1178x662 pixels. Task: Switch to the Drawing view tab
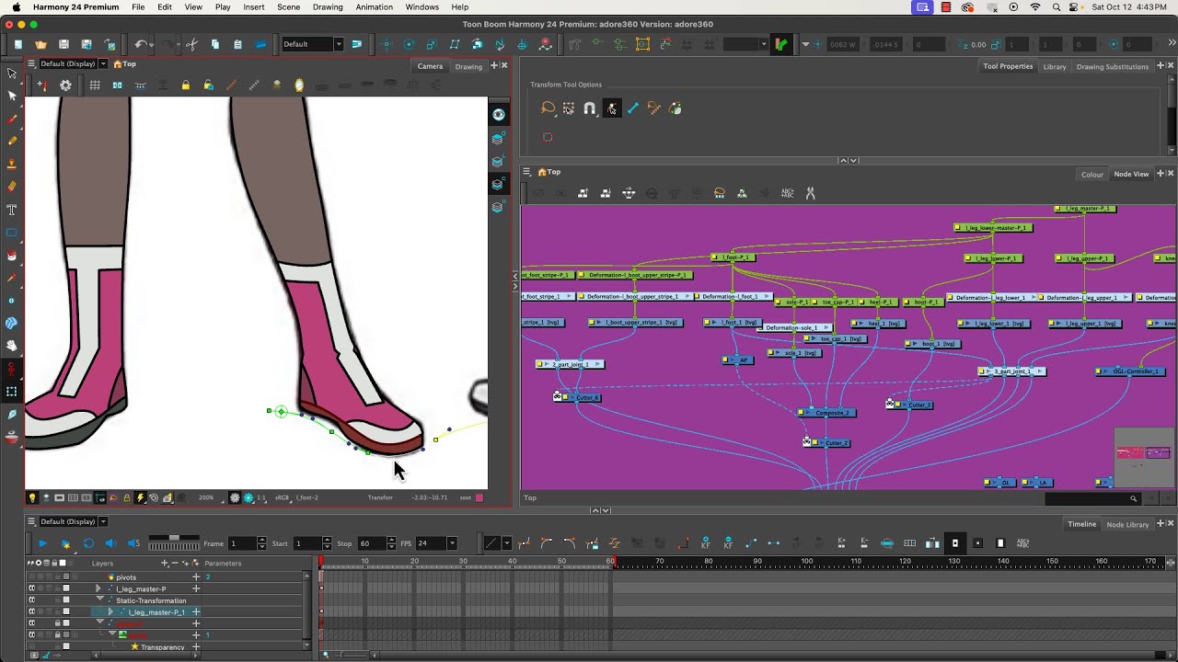[468, 66]
